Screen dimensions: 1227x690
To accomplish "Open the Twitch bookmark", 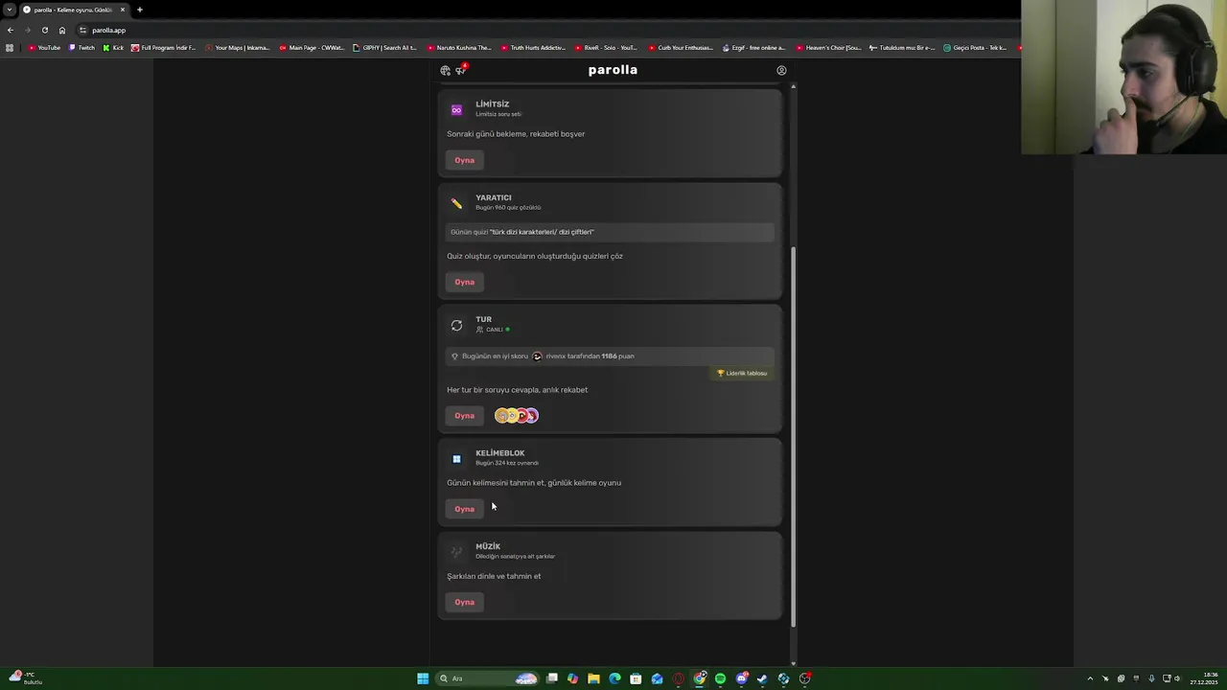I will click(x=82, y=47).
